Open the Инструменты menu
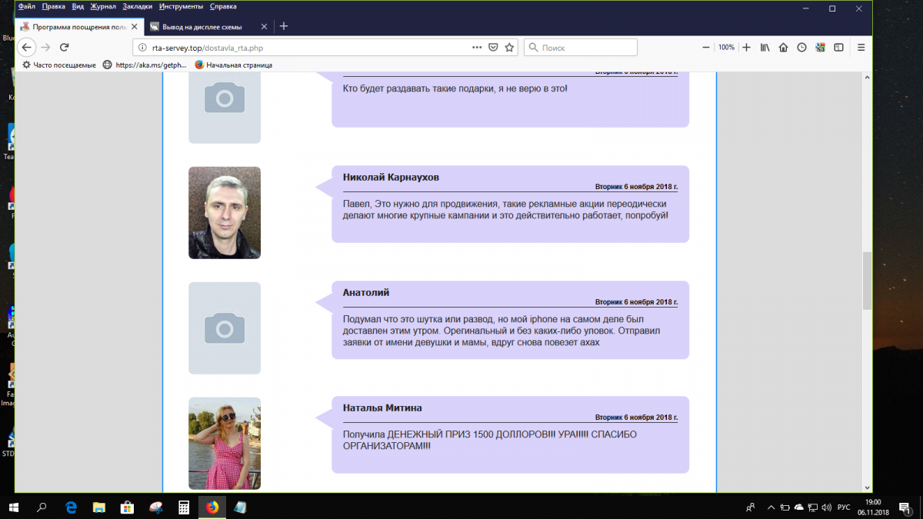The image size is (923, 519). (181, 7)
